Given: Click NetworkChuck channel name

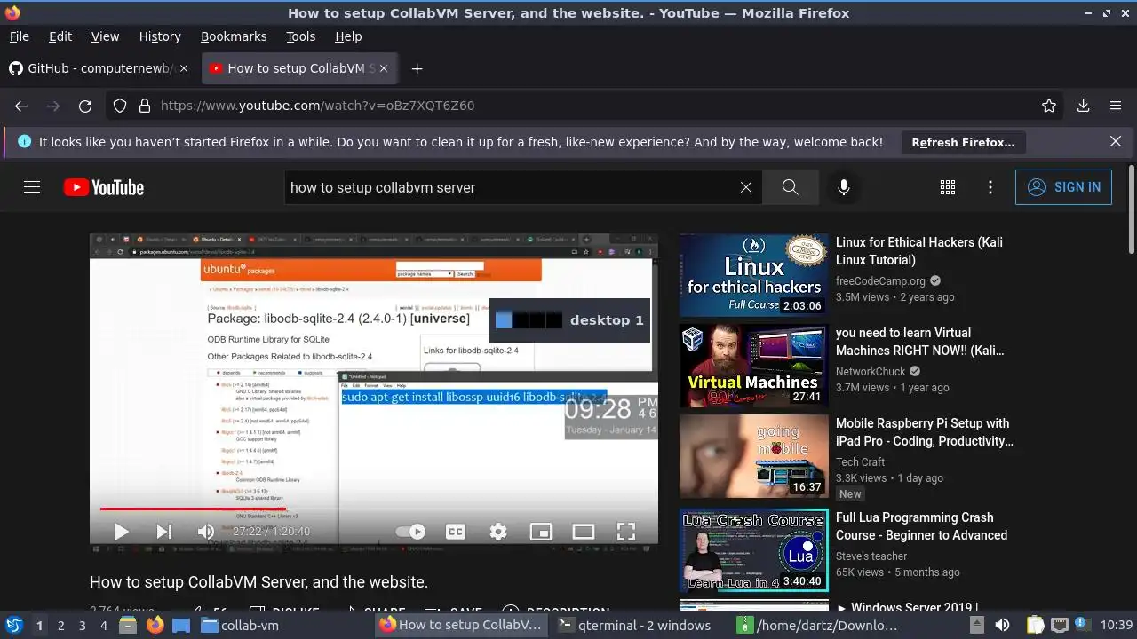Looking at the screenshot, I should [x=871, y=371].
